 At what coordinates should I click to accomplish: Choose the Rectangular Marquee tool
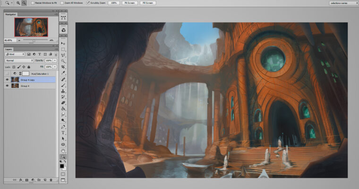63,49
